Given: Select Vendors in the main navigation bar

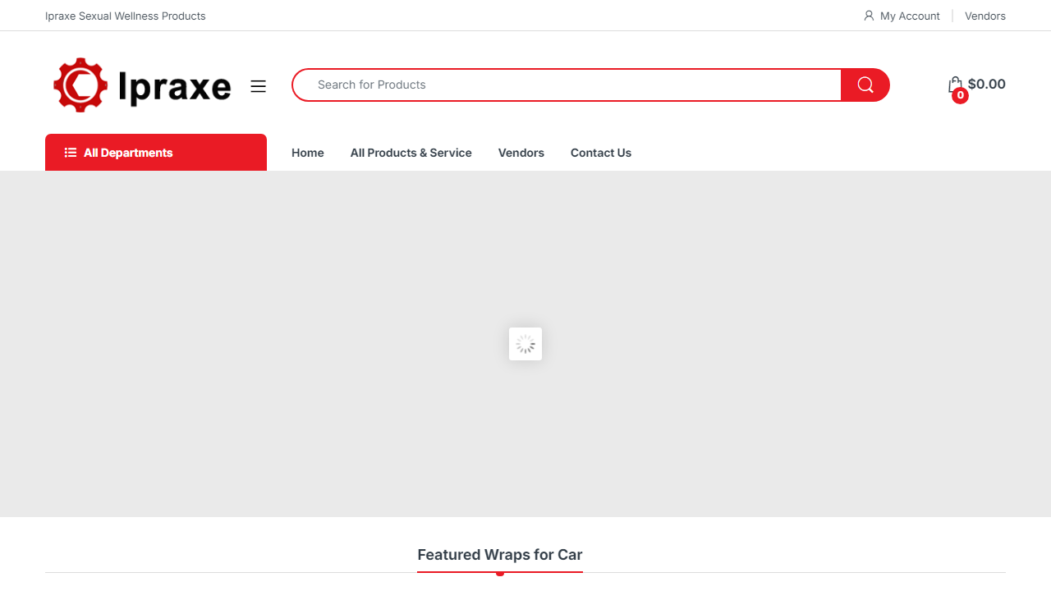Looking at the screenshot, I should coord(521,153).
